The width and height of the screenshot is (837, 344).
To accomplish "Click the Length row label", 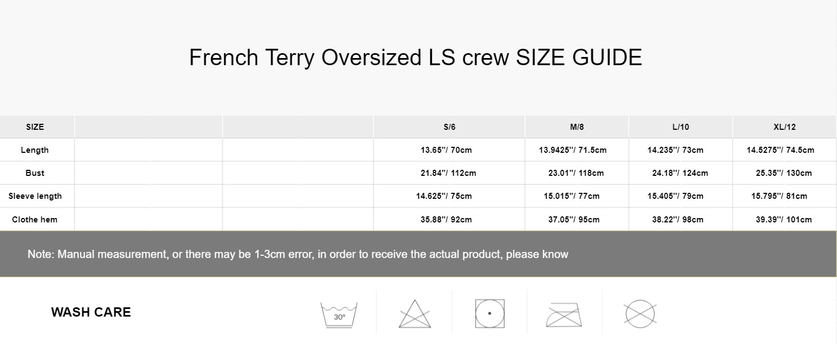I will tap(35, 150).
